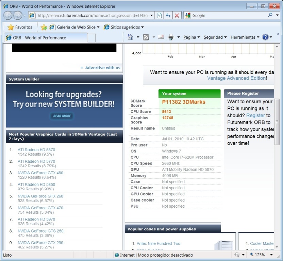Viewport: 283px width, 261px height.
Task: Click the Advertise with us link
Action: coord(103,68)
